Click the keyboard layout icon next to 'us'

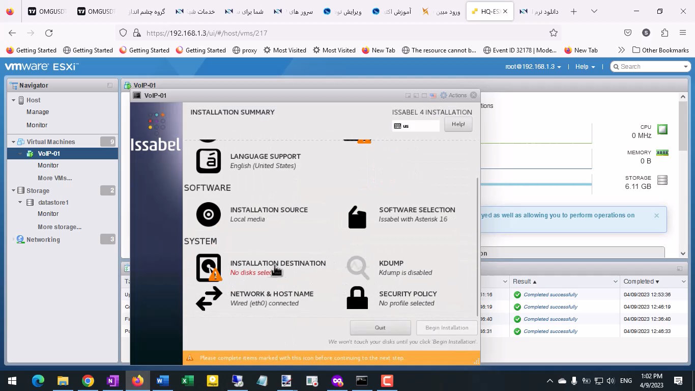pyautogui.click(x=397, y=126)
